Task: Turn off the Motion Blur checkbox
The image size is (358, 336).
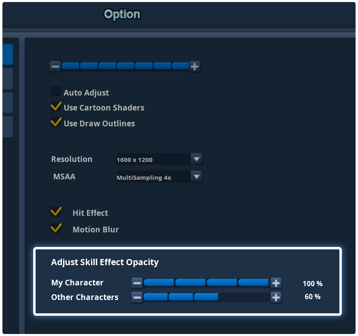Action: point(56,228)
